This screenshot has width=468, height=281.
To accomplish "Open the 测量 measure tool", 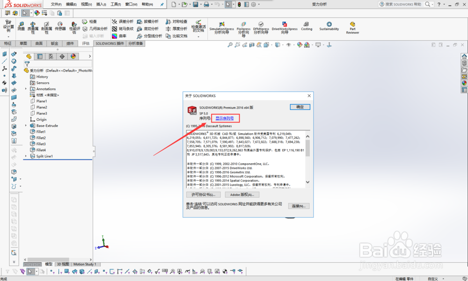I will click(21, 26).
